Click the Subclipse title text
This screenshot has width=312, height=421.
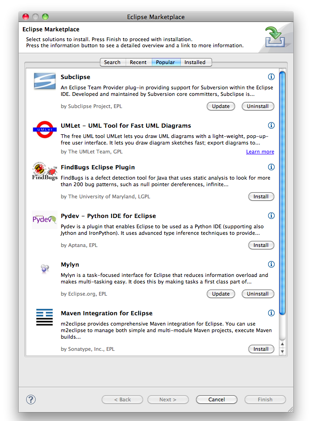coord(75,77)
